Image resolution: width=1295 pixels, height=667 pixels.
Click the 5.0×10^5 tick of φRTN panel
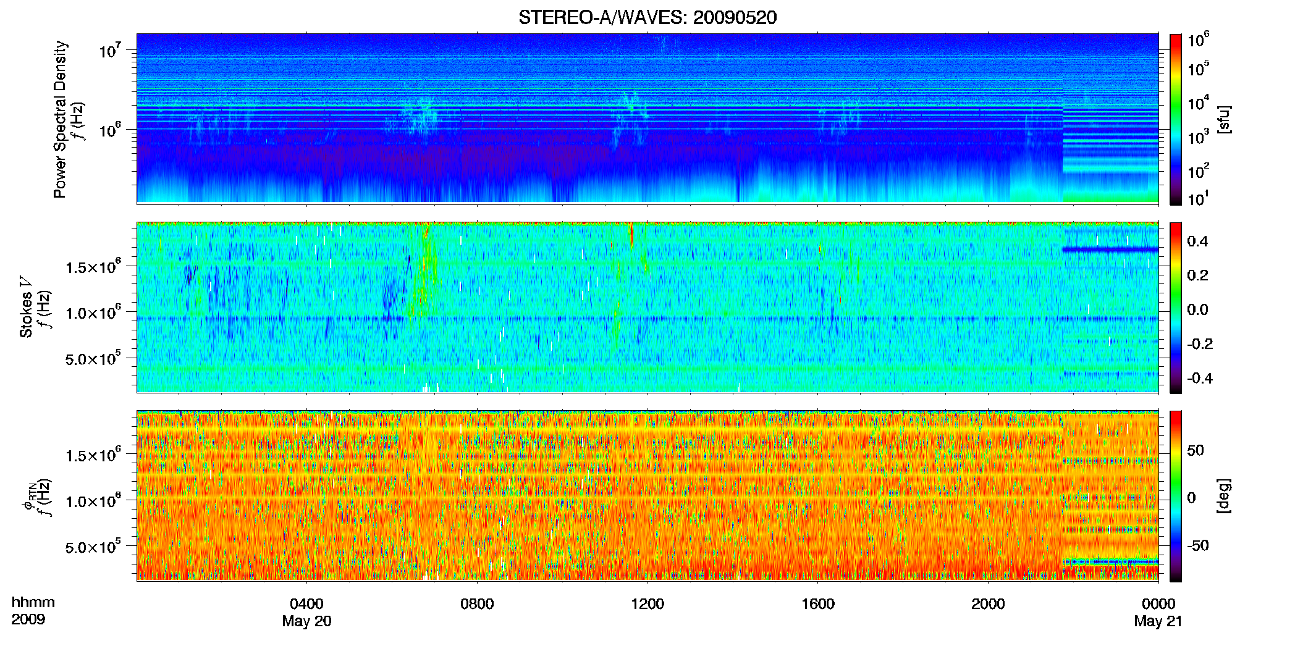click(x=93, y=547)
